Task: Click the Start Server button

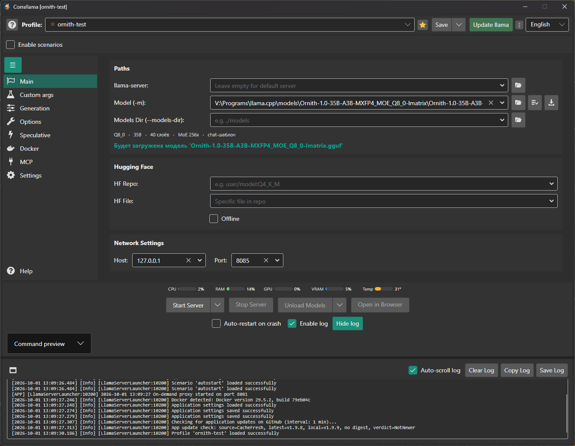Action: coord(188,305)
